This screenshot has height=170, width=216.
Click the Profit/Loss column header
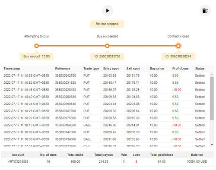coord(180,69)
